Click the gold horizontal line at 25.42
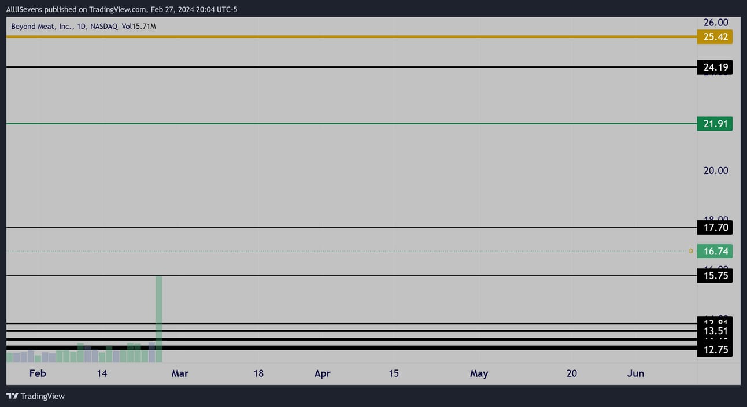This screenshot has height=407, width=747. coord(352,37)
